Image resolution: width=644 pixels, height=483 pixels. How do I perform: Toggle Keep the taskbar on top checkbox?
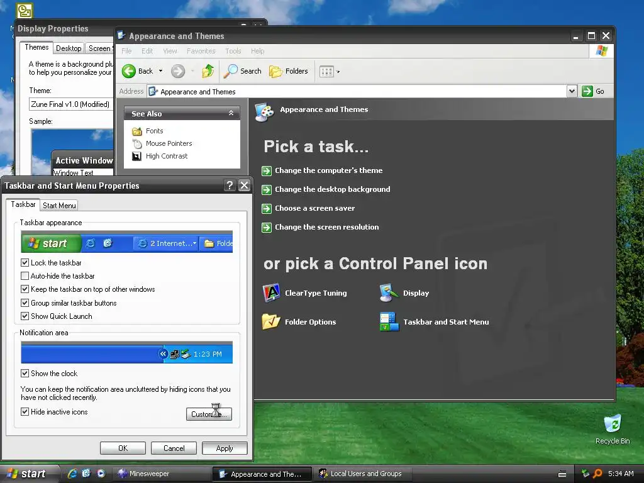(25, 289)
